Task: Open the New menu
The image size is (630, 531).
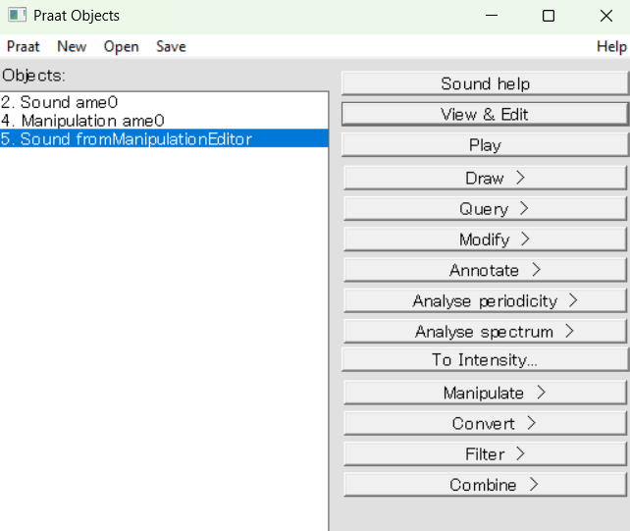Action: click(x=72, y=47)
